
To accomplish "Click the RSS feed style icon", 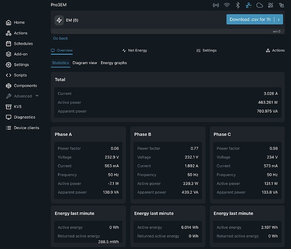I will (271, 5).
